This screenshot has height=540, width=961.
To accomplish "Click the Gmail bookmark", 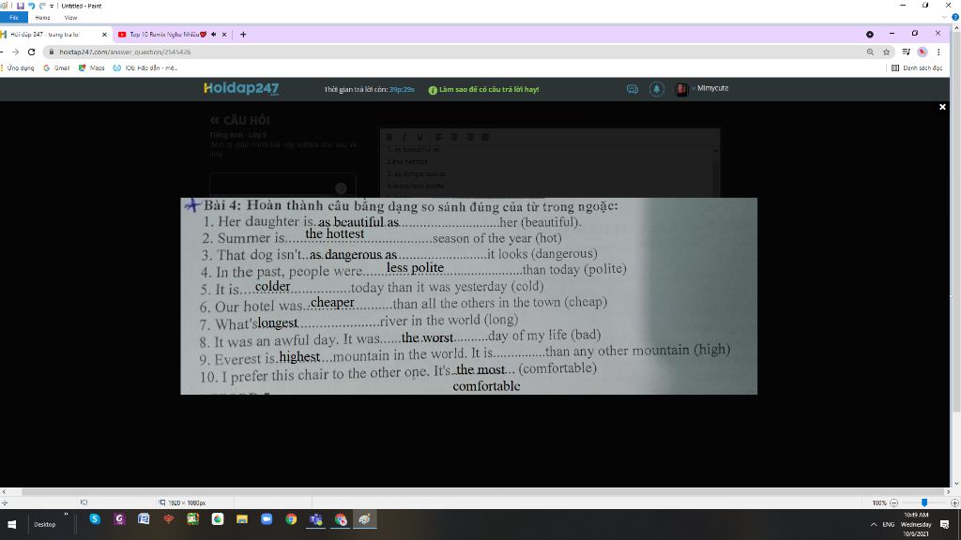I will (x=56, y=67).
